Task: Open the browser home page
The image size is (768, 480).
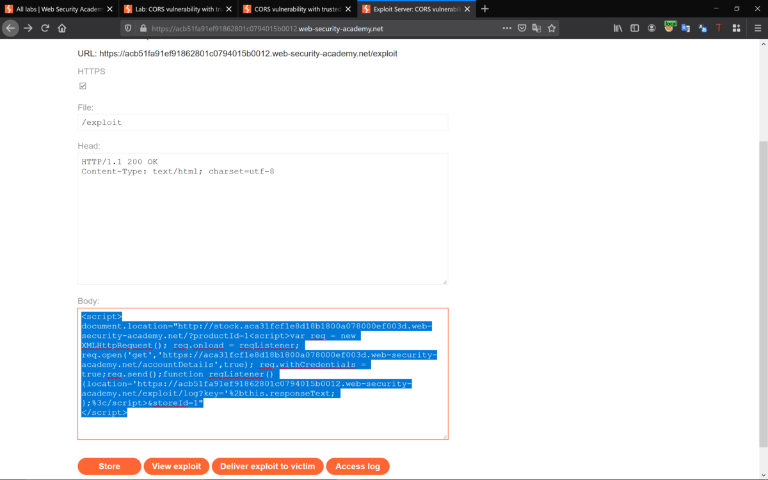Action: tap(62, 28)
